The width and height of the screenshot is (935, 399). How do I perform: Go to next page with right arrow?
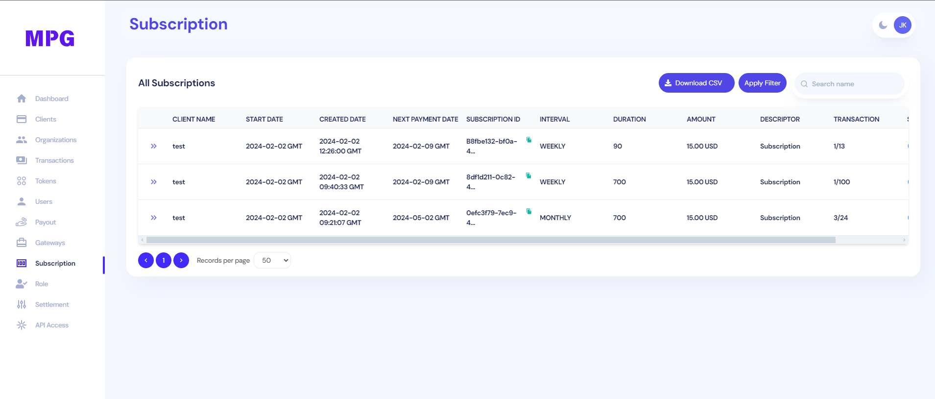(181, 260)
